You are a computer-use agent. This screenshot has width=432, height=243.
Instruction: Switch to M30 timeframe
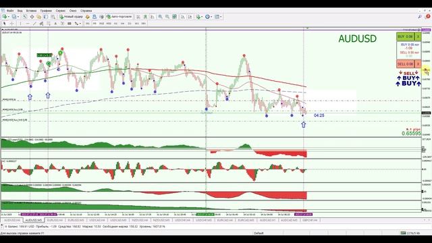click(109, 24)
